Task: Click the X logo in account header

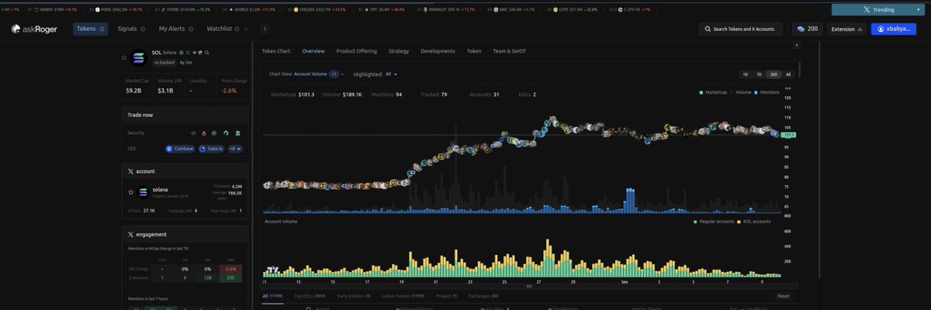Action: 130,171
